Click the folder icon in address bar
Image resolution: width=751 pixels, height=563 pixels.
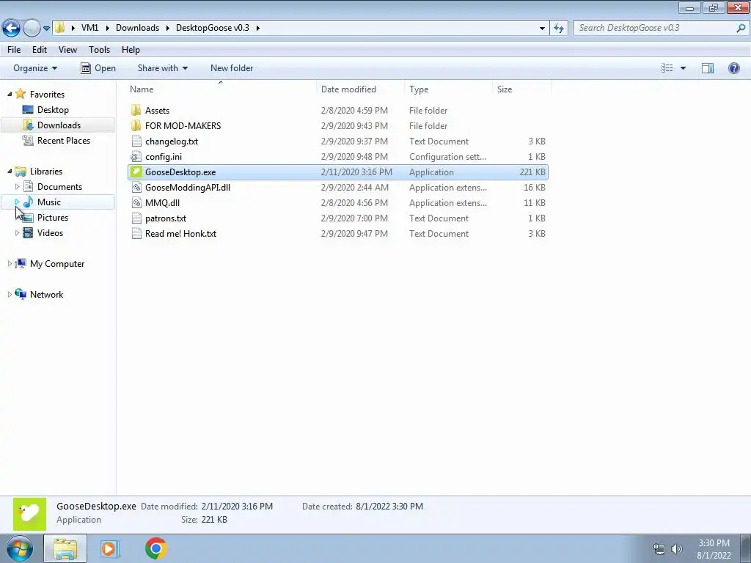coord(59,28)
